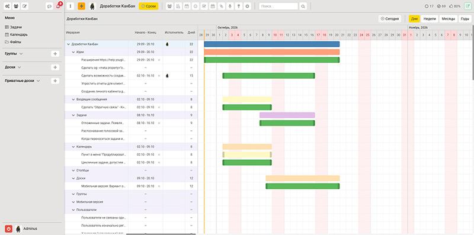This screenshot has height=235, width=474.
Task: Click the board avatar next to Доработки КанБан
Action: tap(93, 6)
